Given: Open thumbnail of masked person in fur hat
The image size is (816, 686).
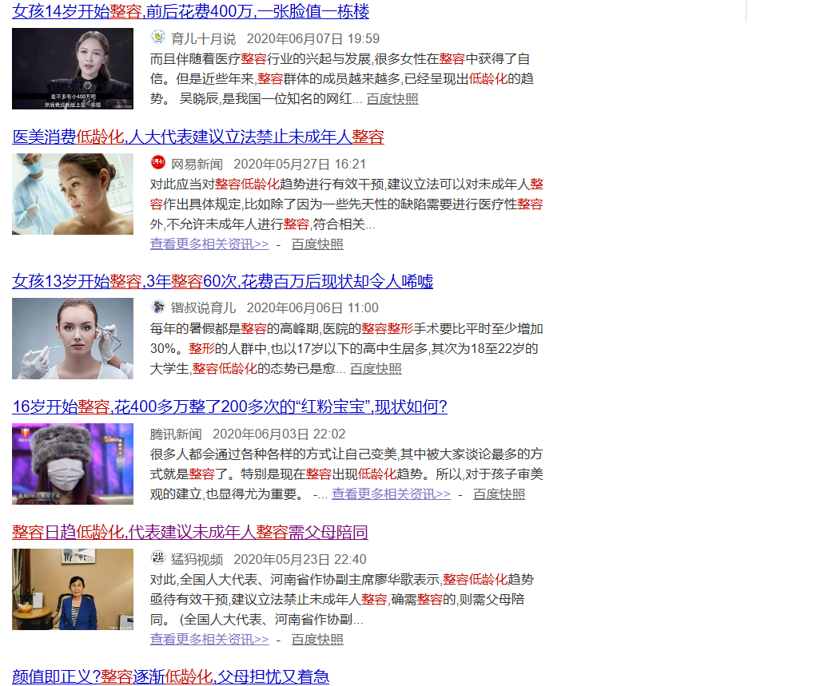Looking at the screenshot, I should click(x=73, y=464).
